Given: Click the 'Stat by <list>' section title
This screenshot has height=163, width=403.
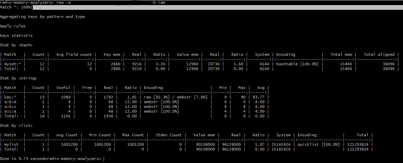Looking at the screenshot, I should click(16, 125).
